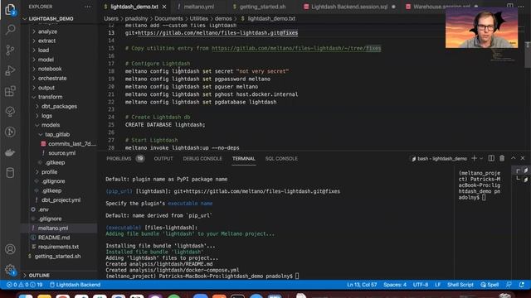Screen dimensions: 531x298
Task: Select the TERMINAL panel tab
Action: pos(243,158)
